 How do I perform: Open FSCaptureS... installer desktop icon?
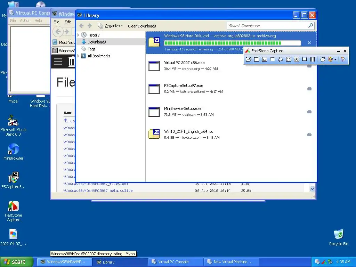click(13, 180)
